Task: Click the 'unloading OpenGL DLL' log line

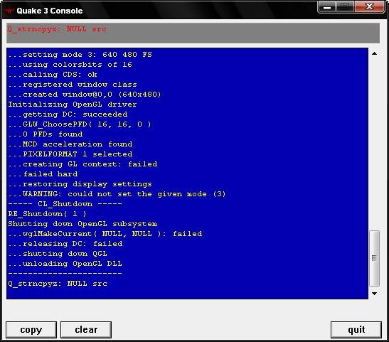Action: [x=65, y=264]
